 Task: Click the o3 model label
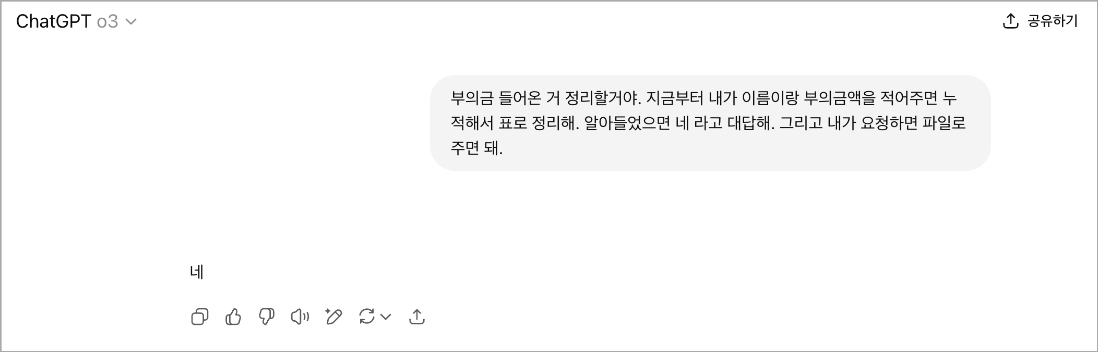[108, 21]
